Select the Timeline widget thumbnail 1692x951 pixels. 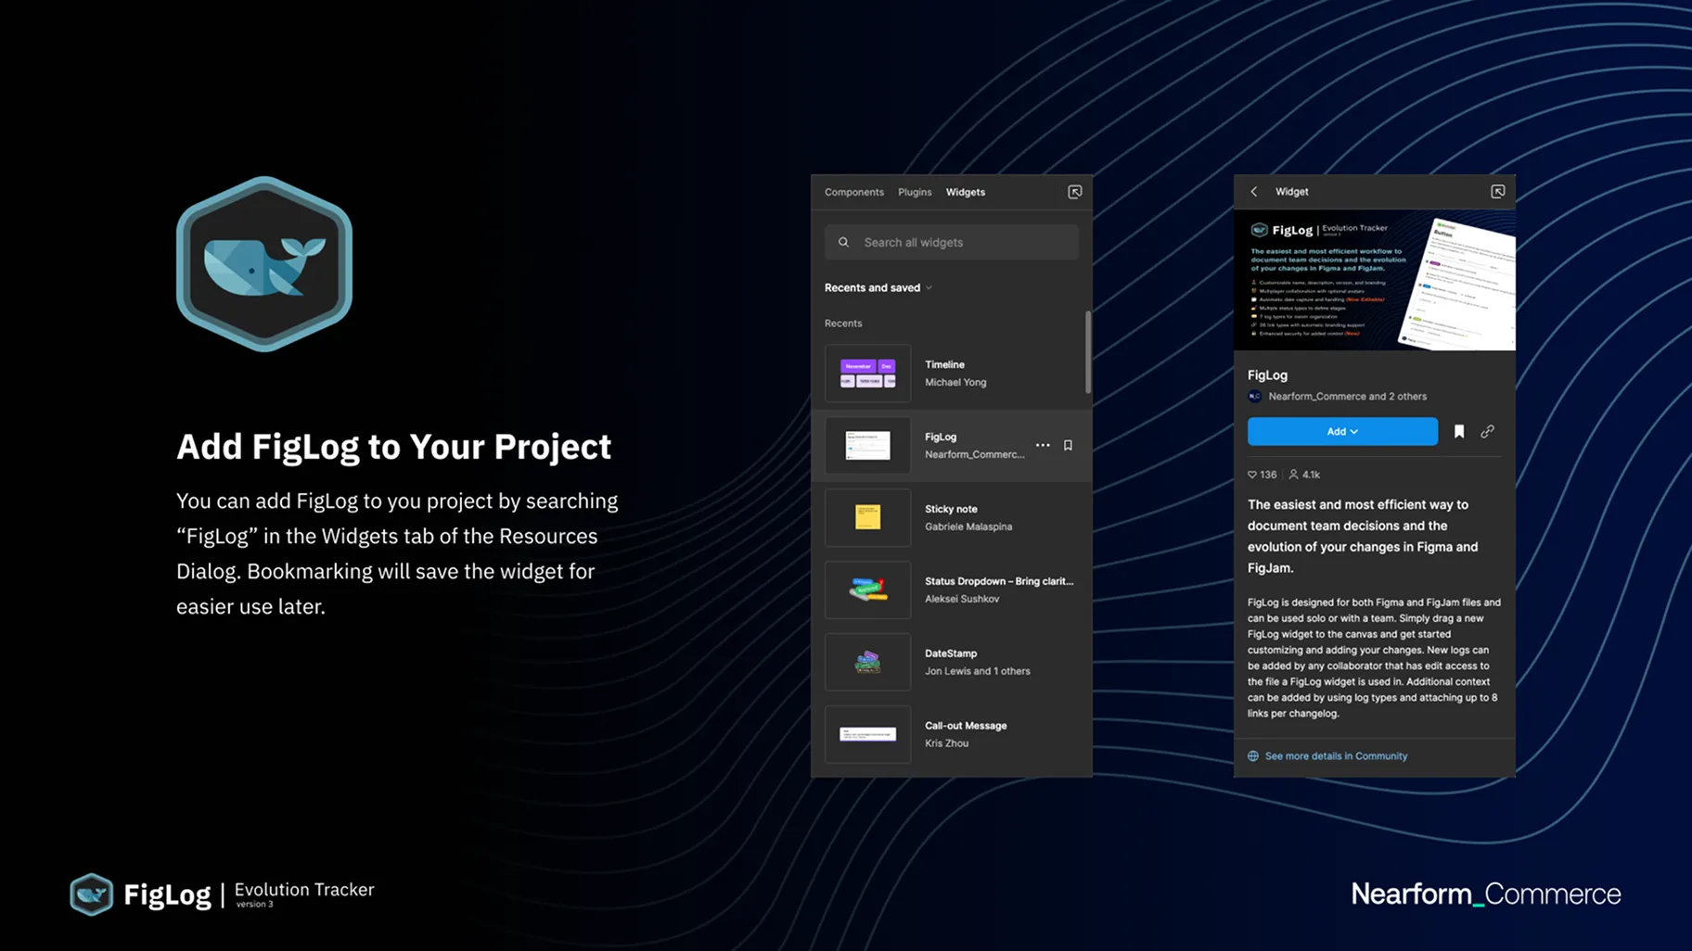point(867,374)
